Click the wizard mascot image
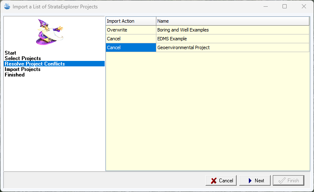Viewport: 314px width, 192px height. coord(49,32)
